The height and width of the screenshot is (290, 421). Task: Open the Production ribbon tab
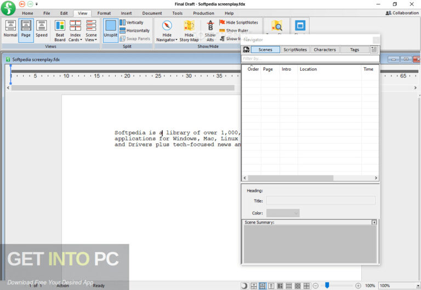pyautogui.click(x=203, y=13)
